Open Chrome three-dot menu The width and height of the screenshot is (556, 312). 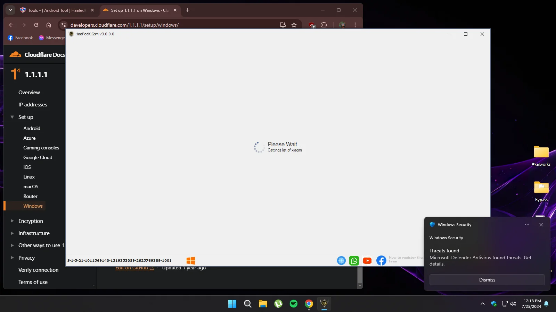click(355, 25)
